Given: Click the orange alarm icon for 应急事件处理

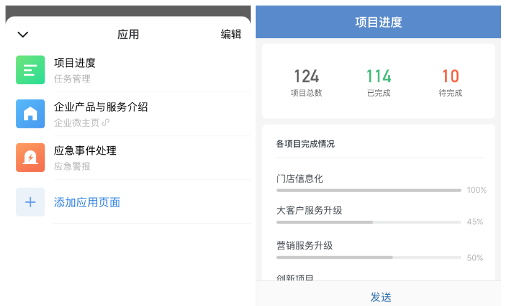Looking at the screenshot, I should [x=30, y=157].
